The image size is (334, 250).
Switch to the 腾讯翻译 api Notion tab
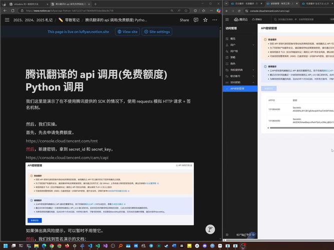pyautogui.click(x=72, y=4)
